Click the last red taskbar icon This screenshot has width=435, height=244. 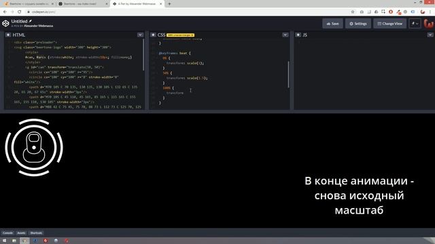point(67,241)
